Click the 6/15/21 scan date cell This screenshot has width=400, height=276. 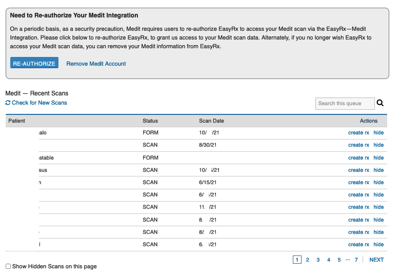(x=208, y=183)
